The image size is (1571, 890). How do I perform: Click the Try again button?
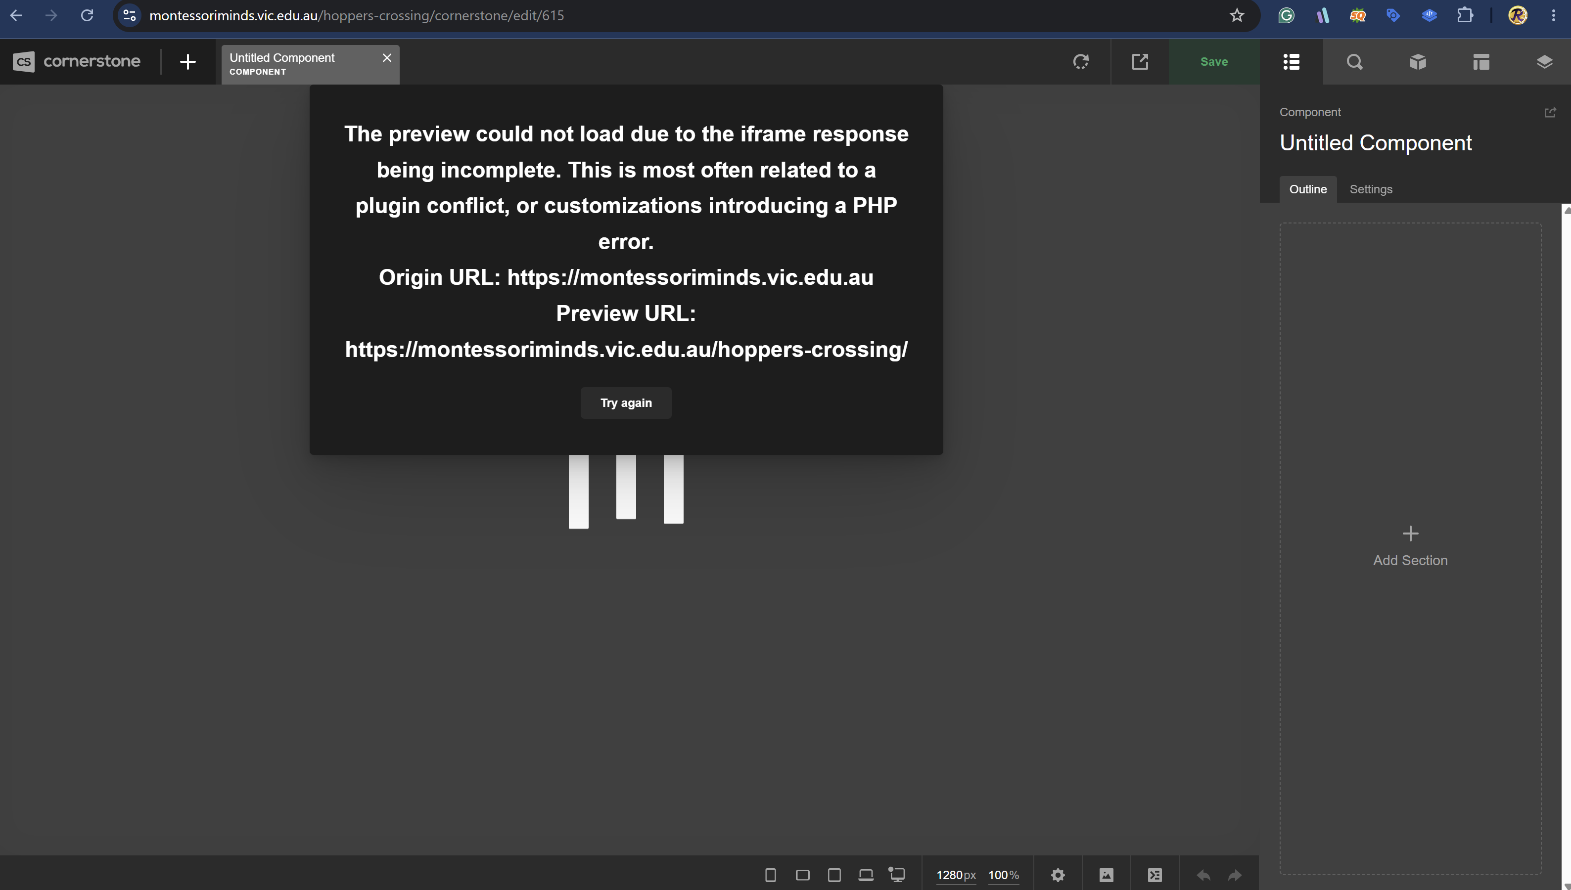[x=626, y=403]
